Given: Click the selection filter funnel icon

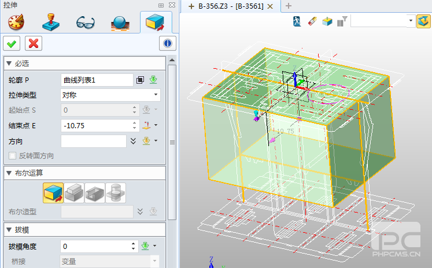Looking at the screenshot, I should 342,21.
